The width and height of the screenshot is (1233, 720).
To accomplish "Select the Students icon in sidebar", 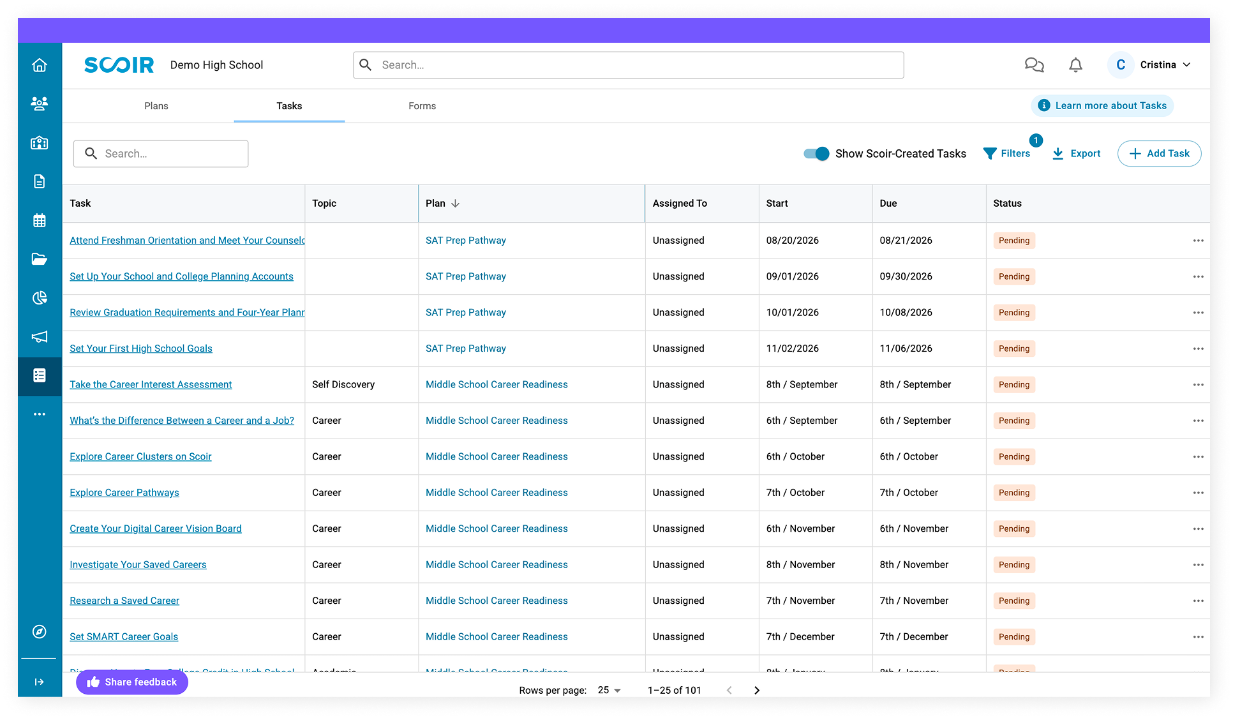I will click(40, 103).
